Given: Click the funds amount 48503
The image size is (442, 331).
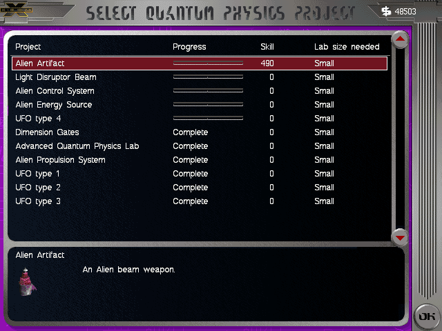Looking at the screenshot, I should click(405, 12).
